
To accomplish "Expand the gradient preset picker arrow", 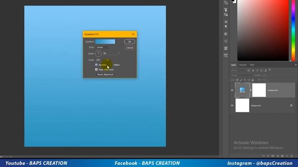I will click(116, 42).
